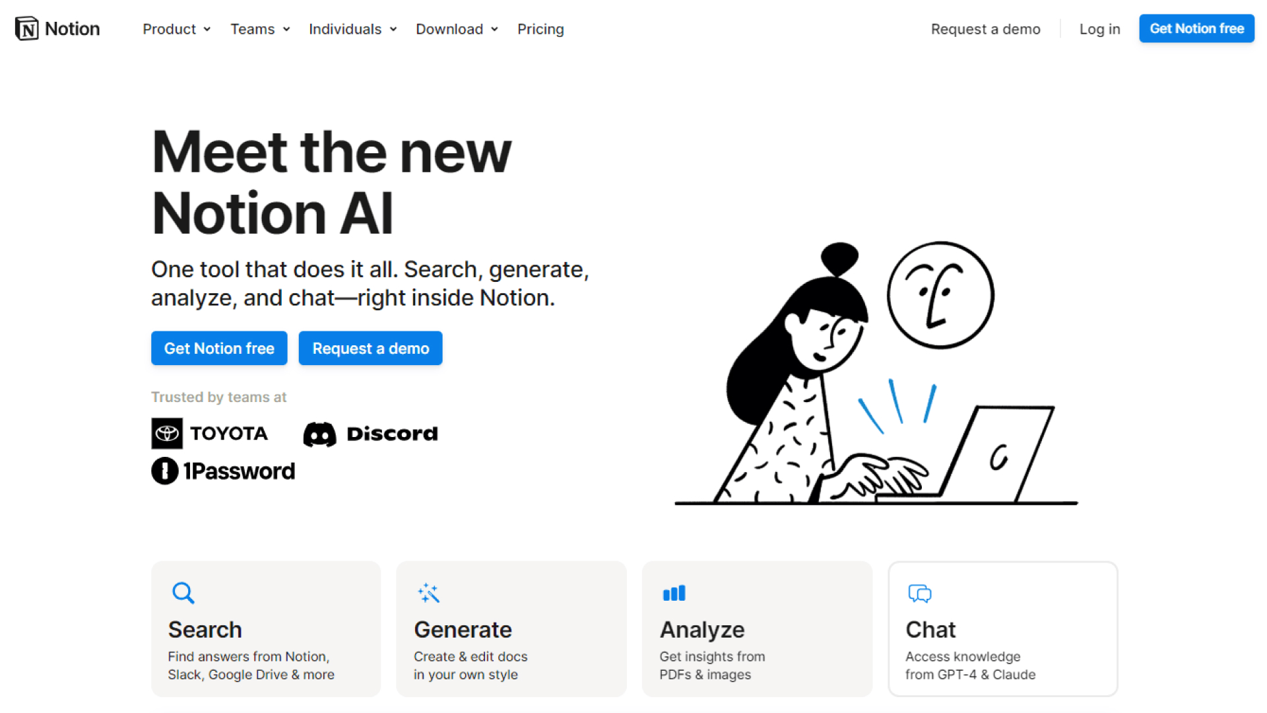Select the Pricing menu item

click(x=540, y=29)
